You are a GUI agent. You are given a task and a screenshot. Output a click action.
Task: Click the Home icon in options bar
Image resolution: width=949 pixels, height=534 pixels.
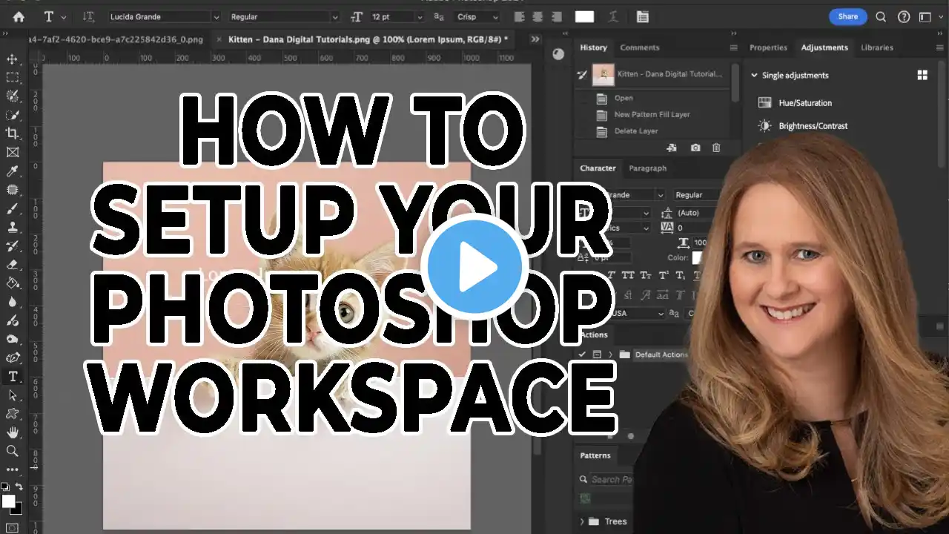(x=19, y=16)
